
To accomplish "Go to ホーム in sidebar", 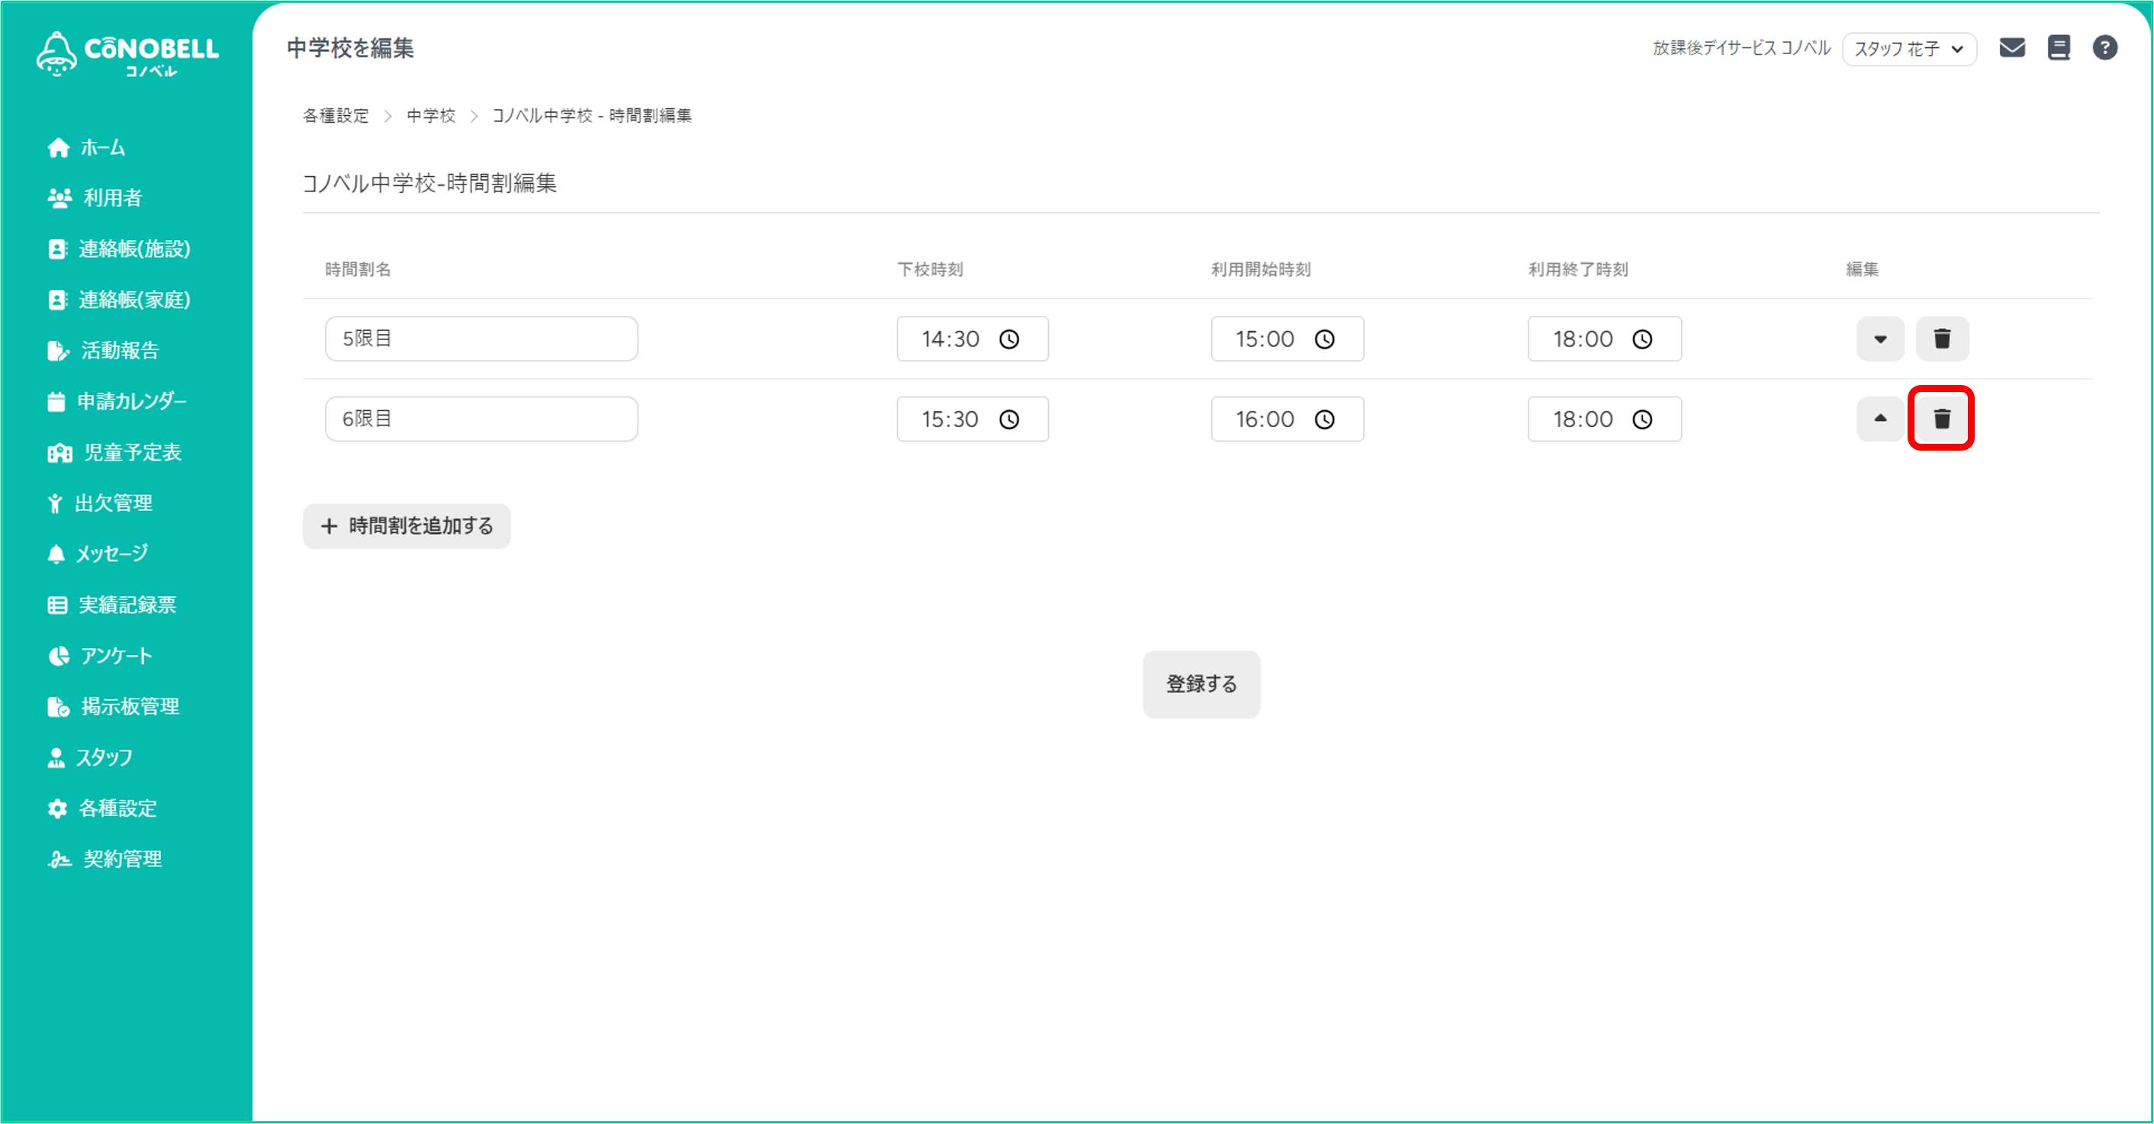I will [87, 148].
